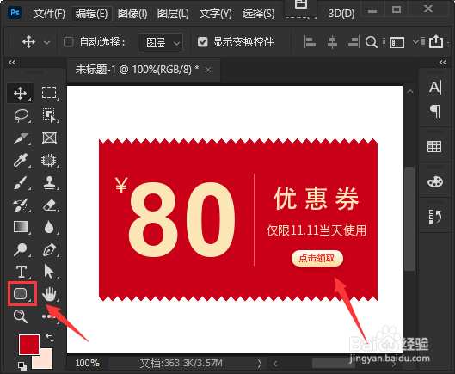Select the Eraser tool

pos(49,205)
